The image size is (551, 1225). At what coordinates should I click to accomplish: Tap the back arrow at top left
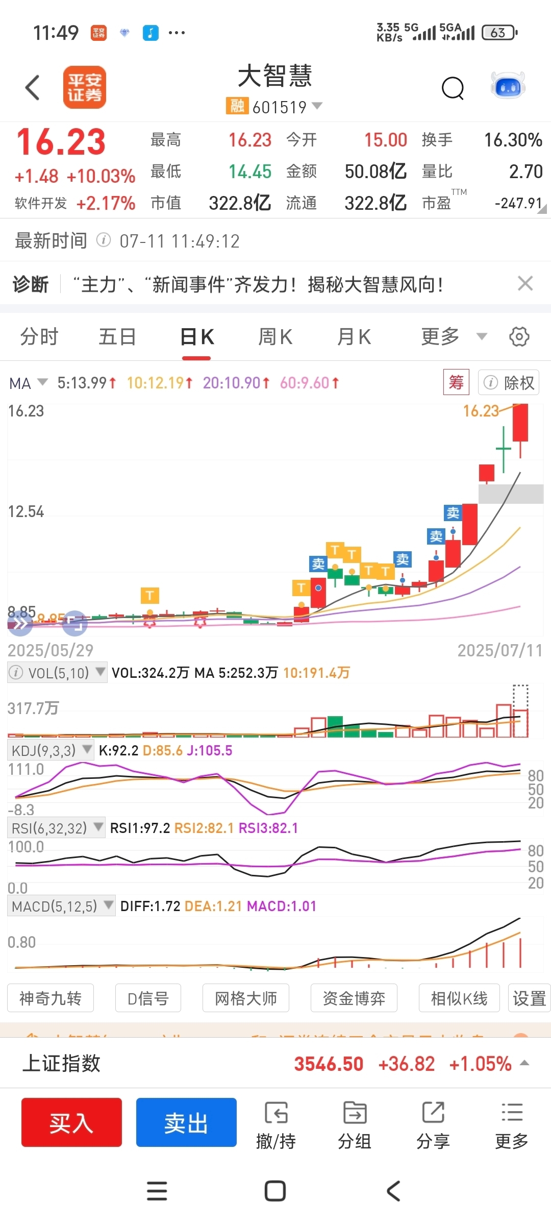click(33, 87)
